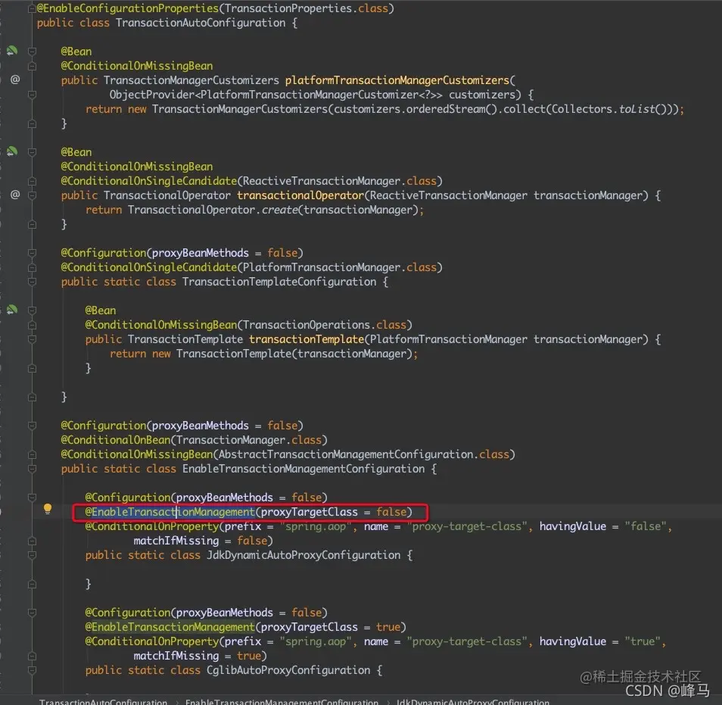Collapse EnableTransactionManagementConfiguration class fold marker
The height and width of the screenshot is (705, 722).
click(x=32, y=469)
